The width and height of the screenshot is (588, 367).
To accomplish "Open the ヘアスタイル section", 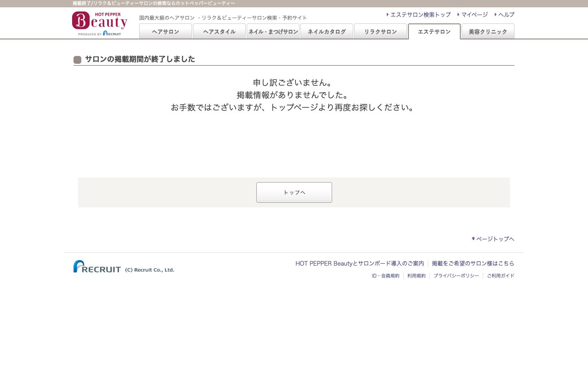I will pyautogui.click(x=219, y=31).
